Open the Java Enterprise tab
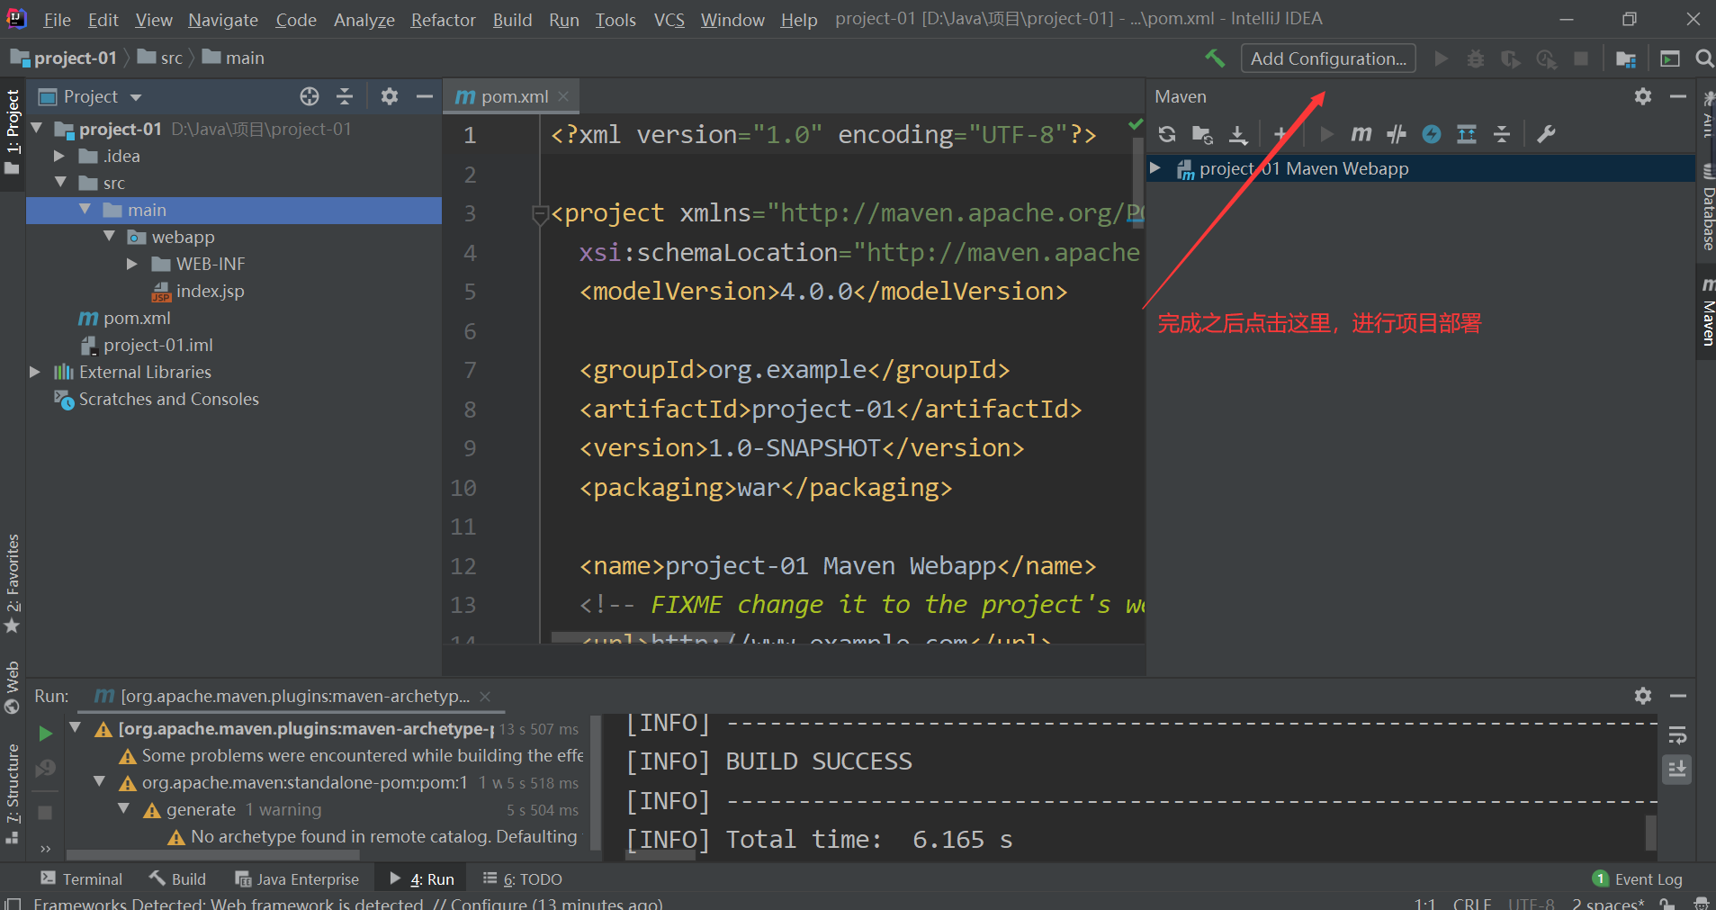 [297, 879]
